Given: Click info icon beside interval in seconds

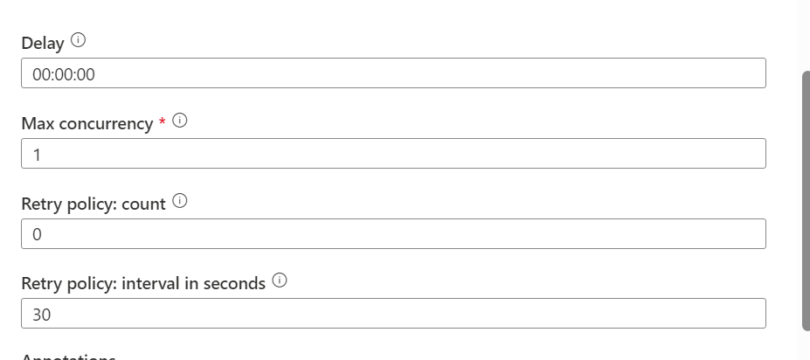Looking at the screenshot, I should (280, 280).
